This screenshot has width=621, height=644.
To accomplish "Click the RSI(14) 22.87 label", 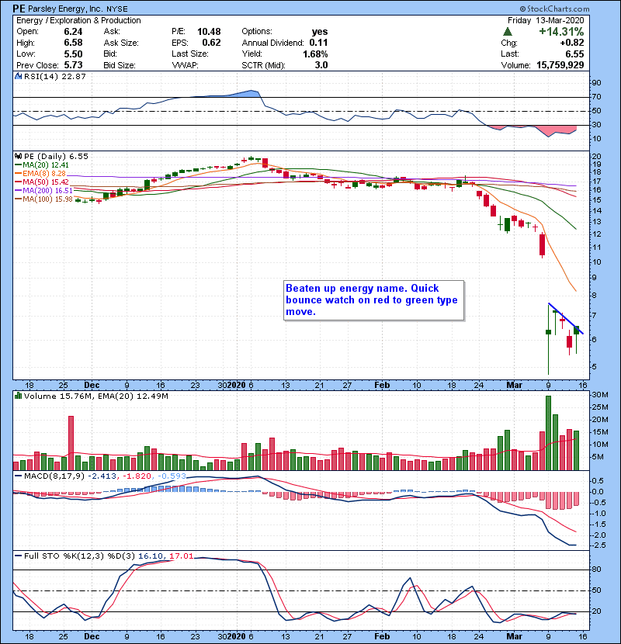I will (54, 76).
